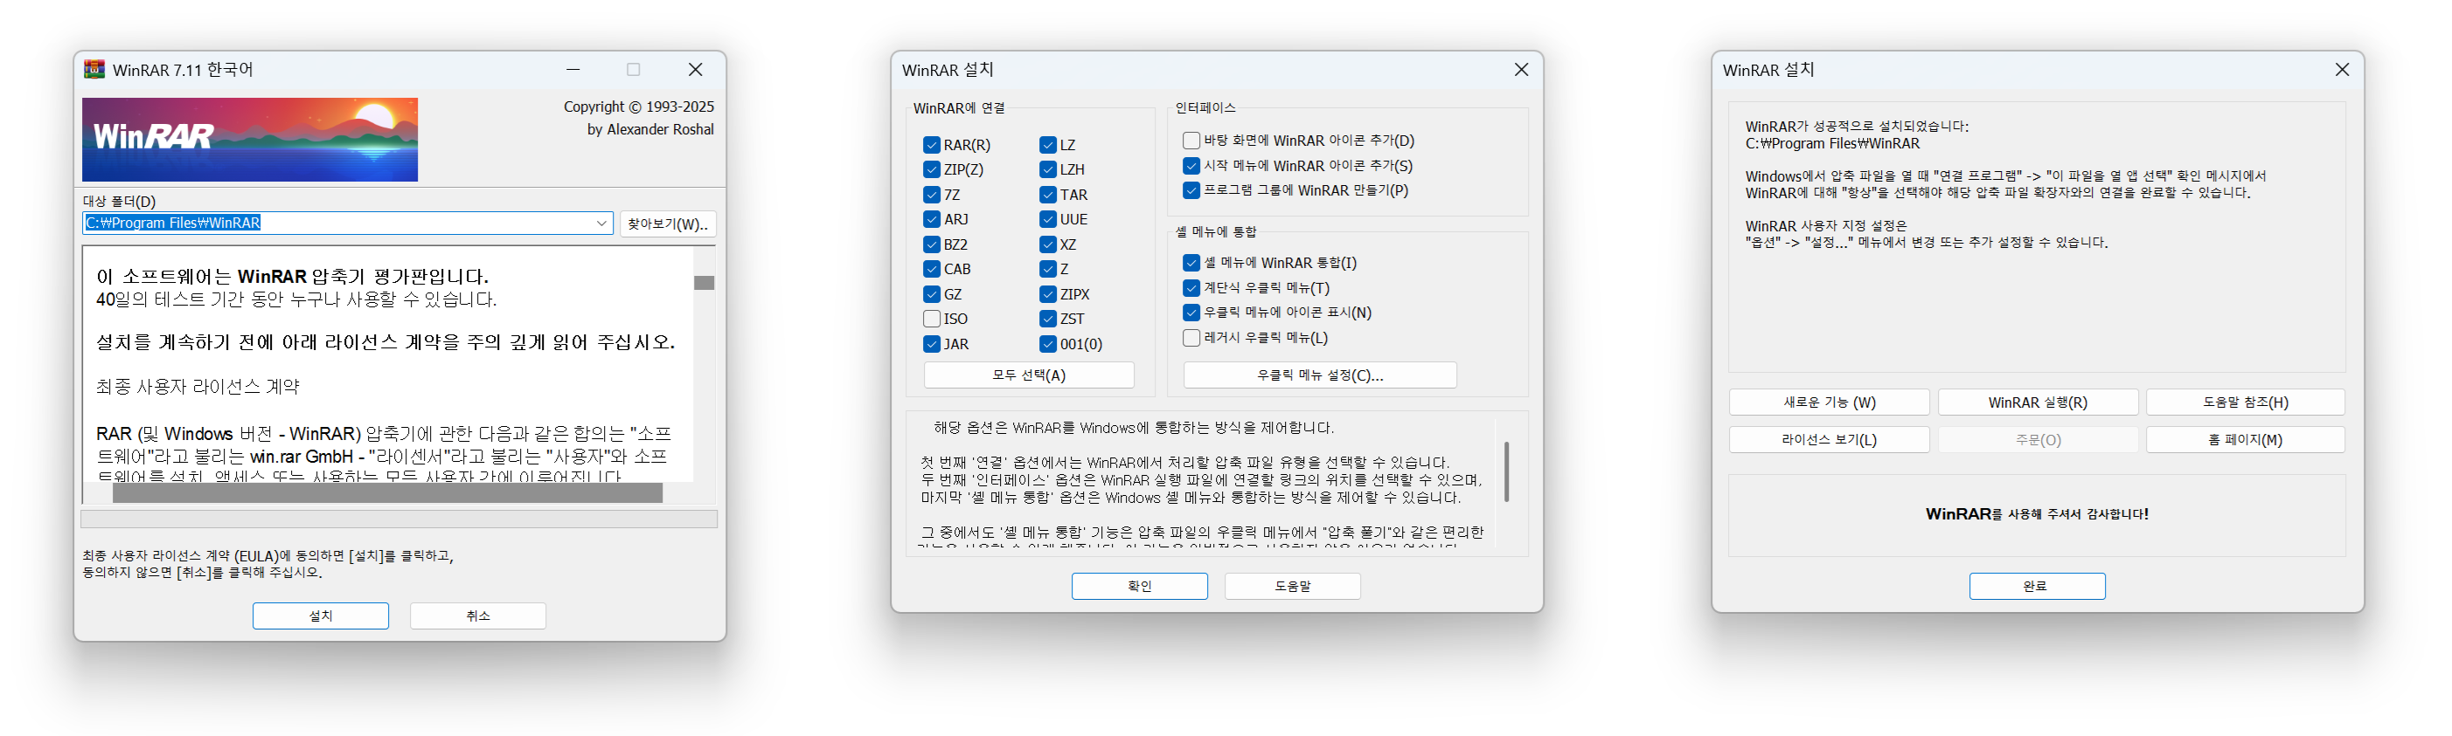This screenshot has height=736, width=2452.
Task: Click 새로운 기능 (W) what's new button
Action: pyautogui.click(x=1829, y=402)
